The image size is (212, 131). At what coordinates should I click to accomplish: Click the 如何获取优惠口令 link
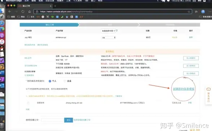82,120
